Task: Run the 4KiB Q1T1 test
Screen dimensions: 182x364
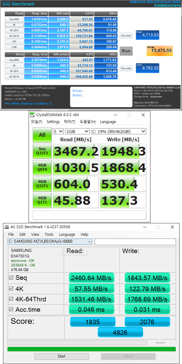Action: 42,201
